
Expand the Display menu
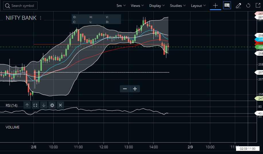click(x=157, y=6)
